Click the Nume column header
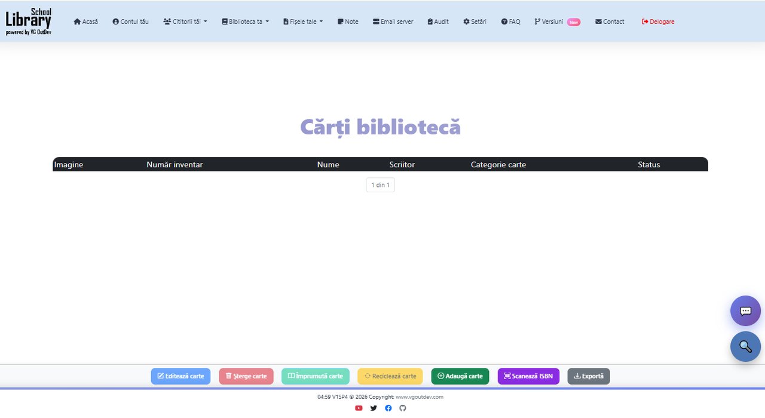 328,165
